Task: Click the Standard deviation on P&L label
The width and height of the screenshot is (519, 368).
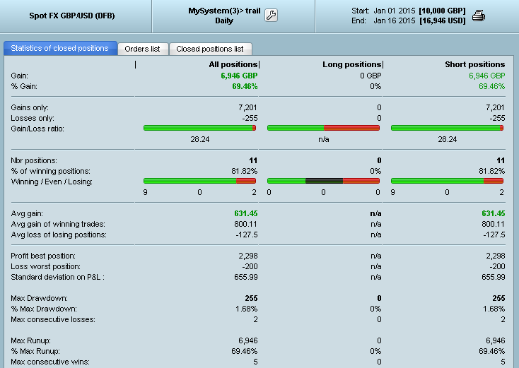Action: tap(57, 277)
